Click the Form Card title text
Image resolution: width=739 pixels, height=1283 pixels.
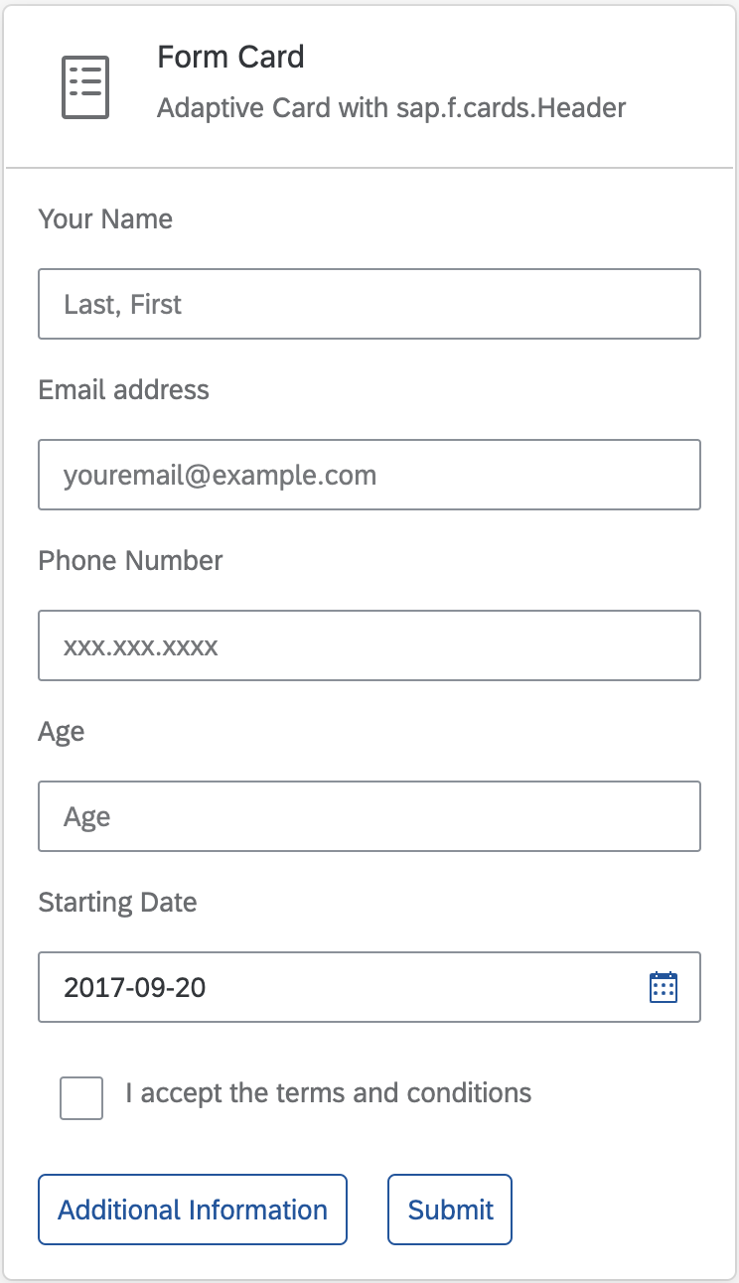pyautogui.click(x=230, y=58)
